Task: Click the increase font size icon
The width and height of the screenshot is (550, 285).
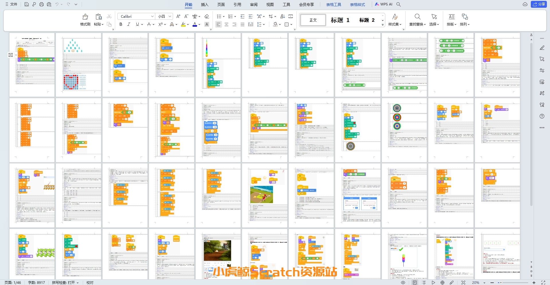Action: coord(178,16)
